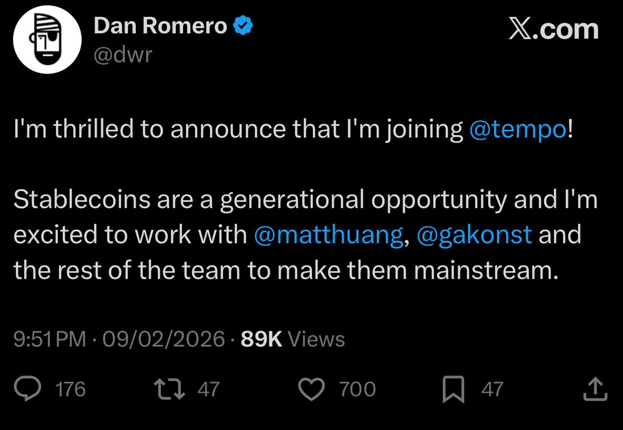Open the @dwr handle

(123, 54)
